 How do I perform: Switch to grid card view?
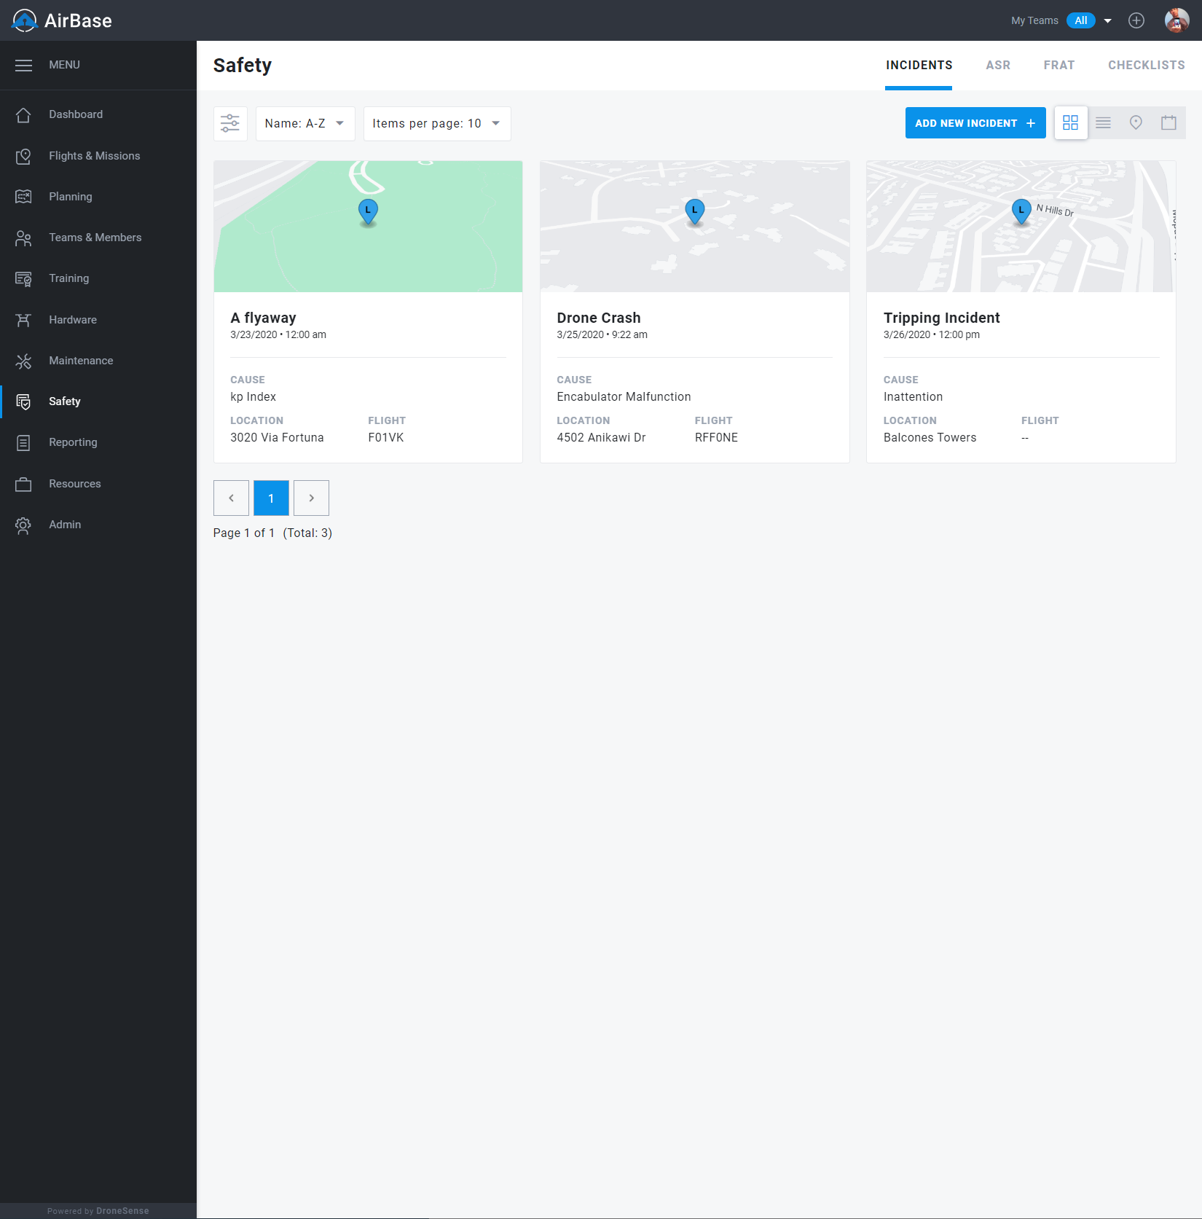[x=1070, y=122]
